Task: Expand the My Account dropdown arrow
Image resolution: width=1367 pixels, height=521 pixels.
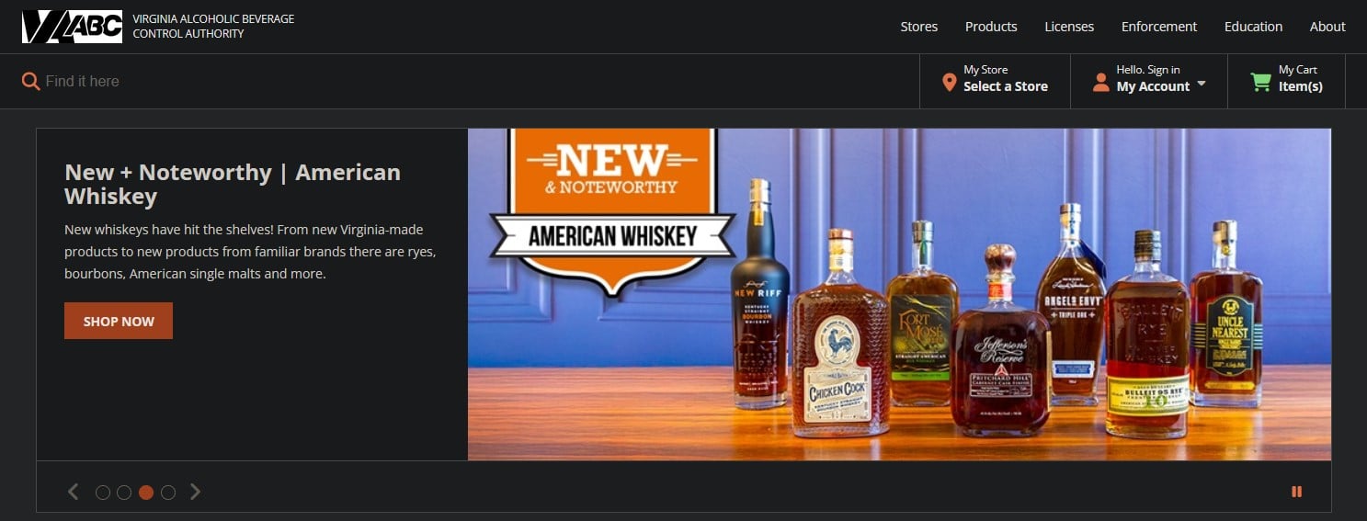Action: pos(1200,86)
